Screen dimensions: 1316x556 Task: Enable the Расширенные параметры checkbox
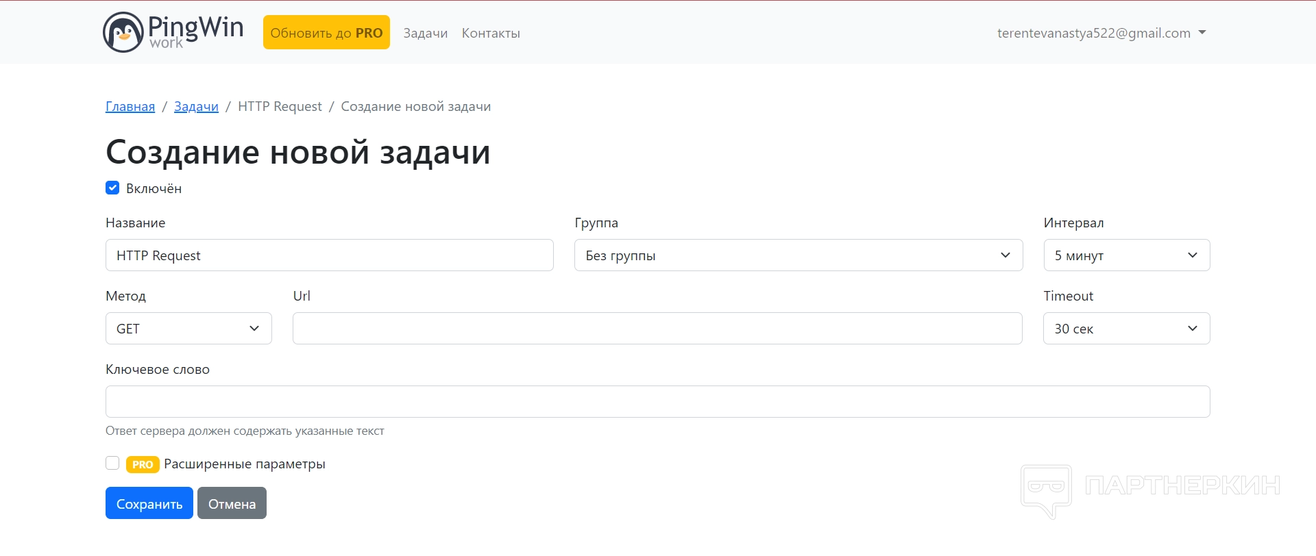click(112, 463)
